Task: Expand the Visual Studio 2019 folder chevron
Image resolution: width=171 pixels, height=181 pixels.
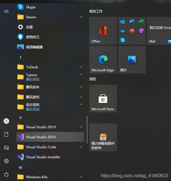Action: click(x=81, y=127)
